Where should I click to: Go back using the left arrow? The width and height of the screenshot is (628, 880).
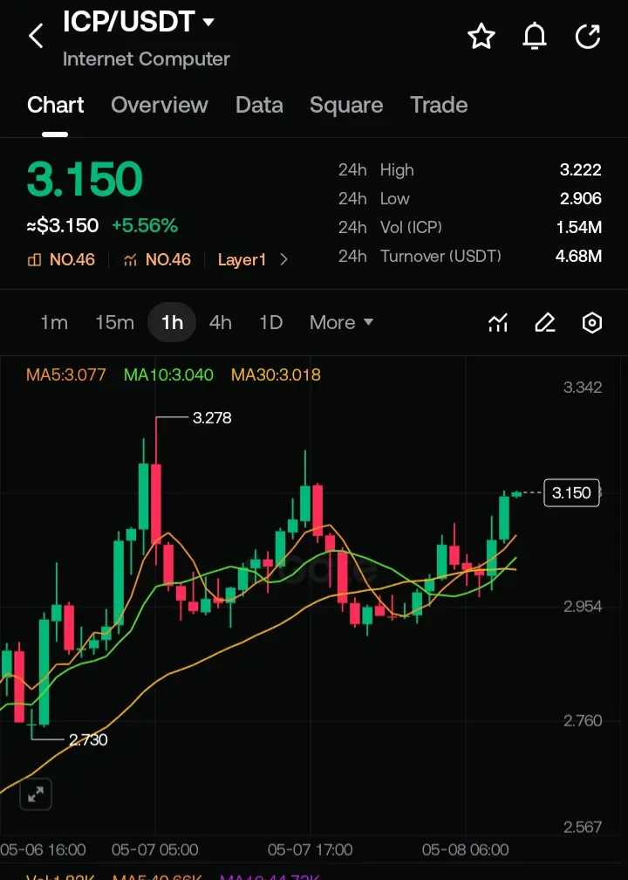click(36, 37)
